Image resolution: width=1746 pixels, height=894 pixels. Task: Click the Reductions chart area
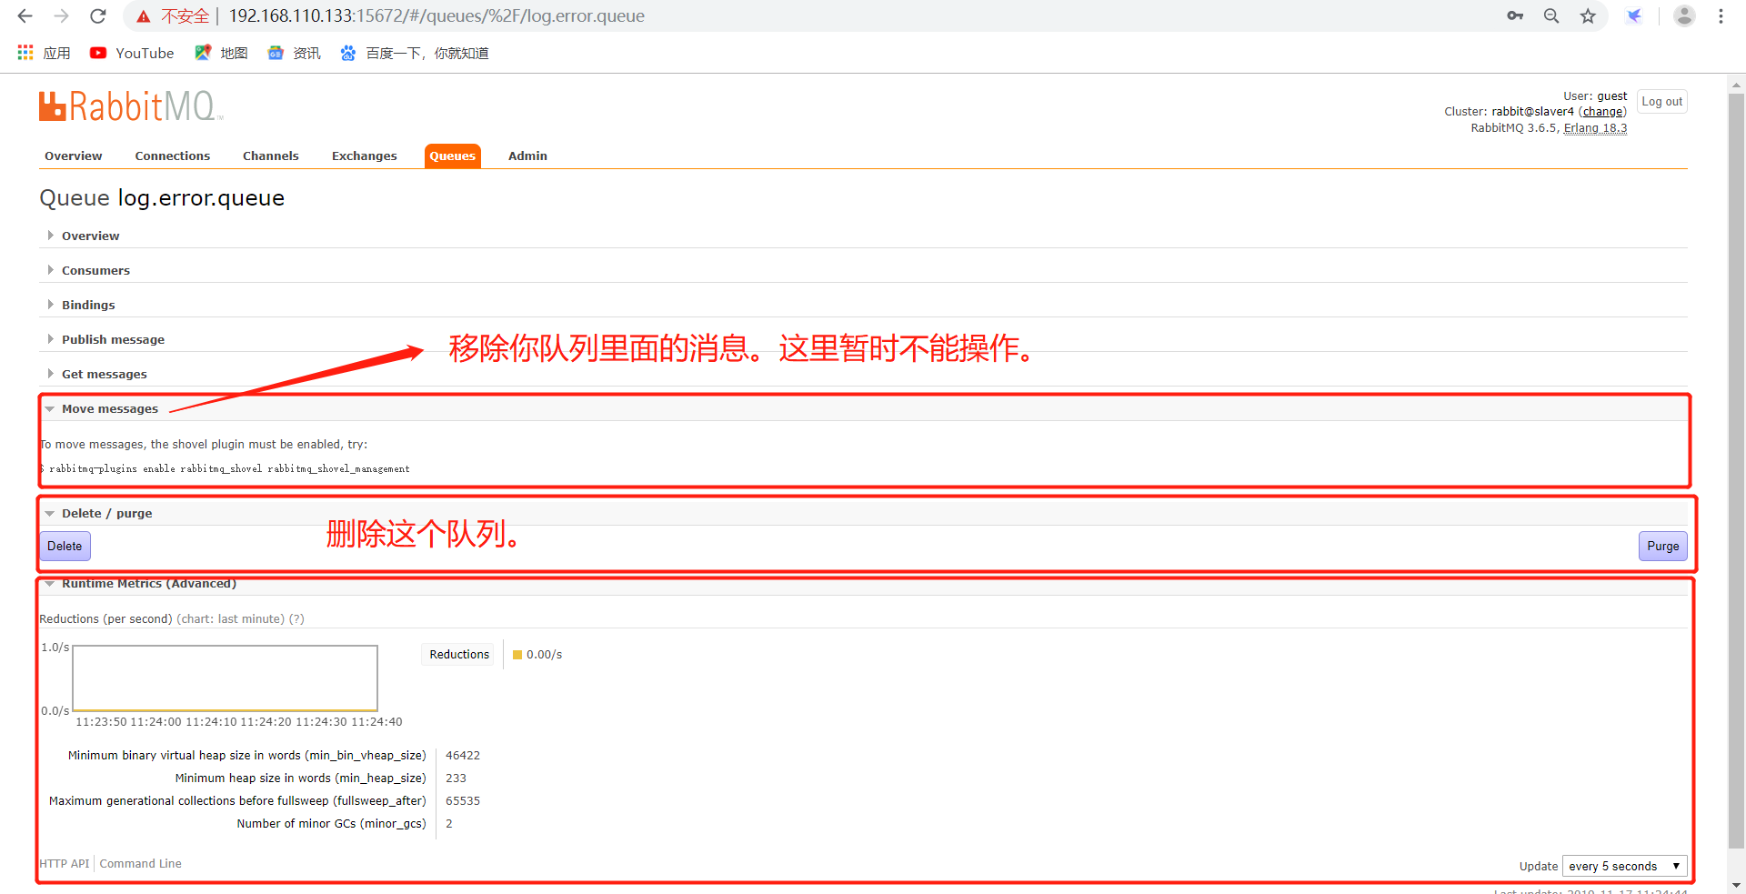point(225,678)
